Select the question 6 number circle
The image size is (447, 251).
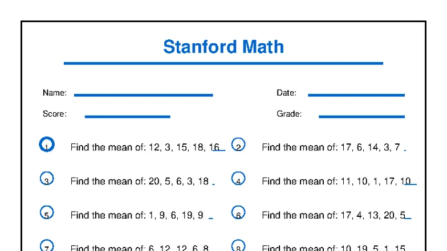click(x=238, y=212)
